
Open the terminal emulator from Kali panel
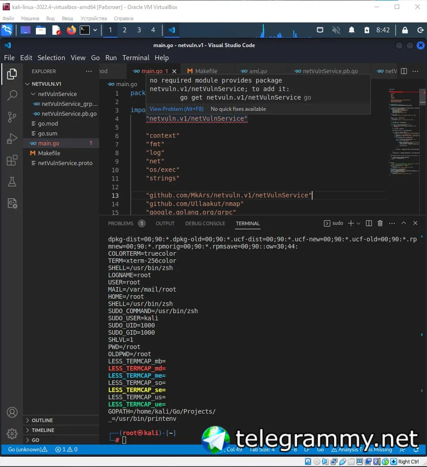tap(85, 30)
